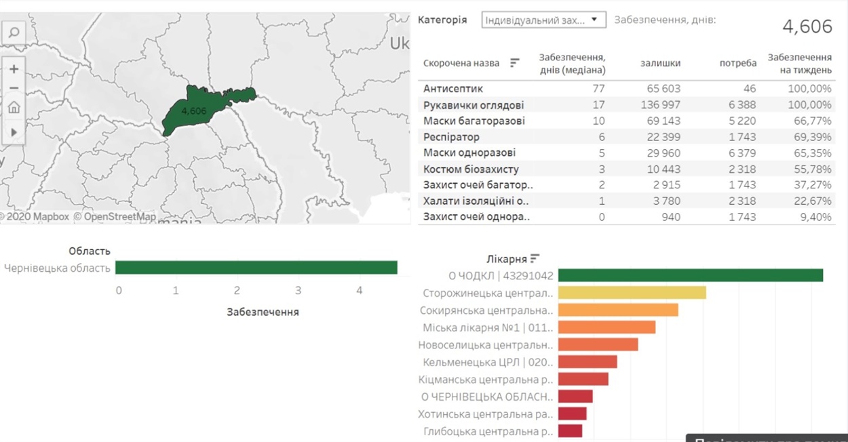
Task: Open the map search tool
Action: 14,33
